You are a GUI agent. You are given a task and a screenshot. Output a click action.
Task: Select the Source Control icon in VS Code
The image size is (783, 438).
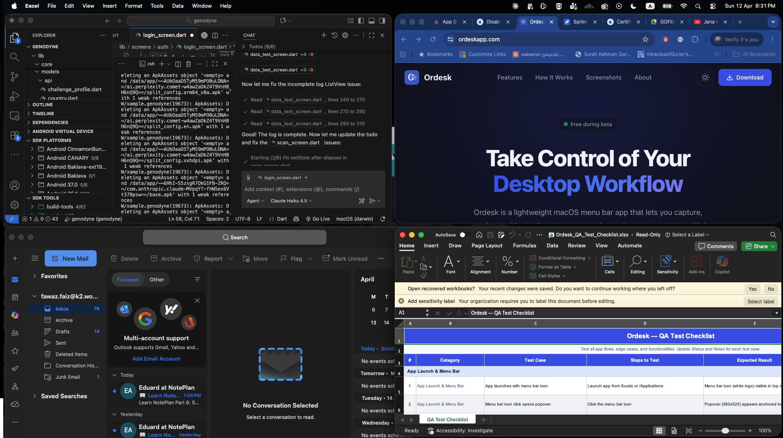(15, 77)
